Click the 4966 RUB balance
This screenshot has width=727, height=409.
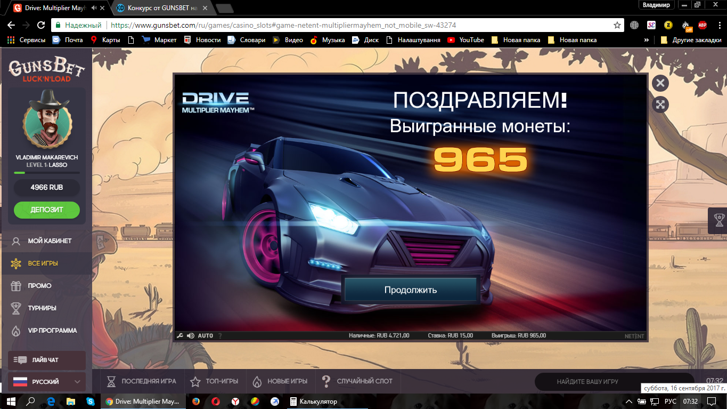(47, 188)
